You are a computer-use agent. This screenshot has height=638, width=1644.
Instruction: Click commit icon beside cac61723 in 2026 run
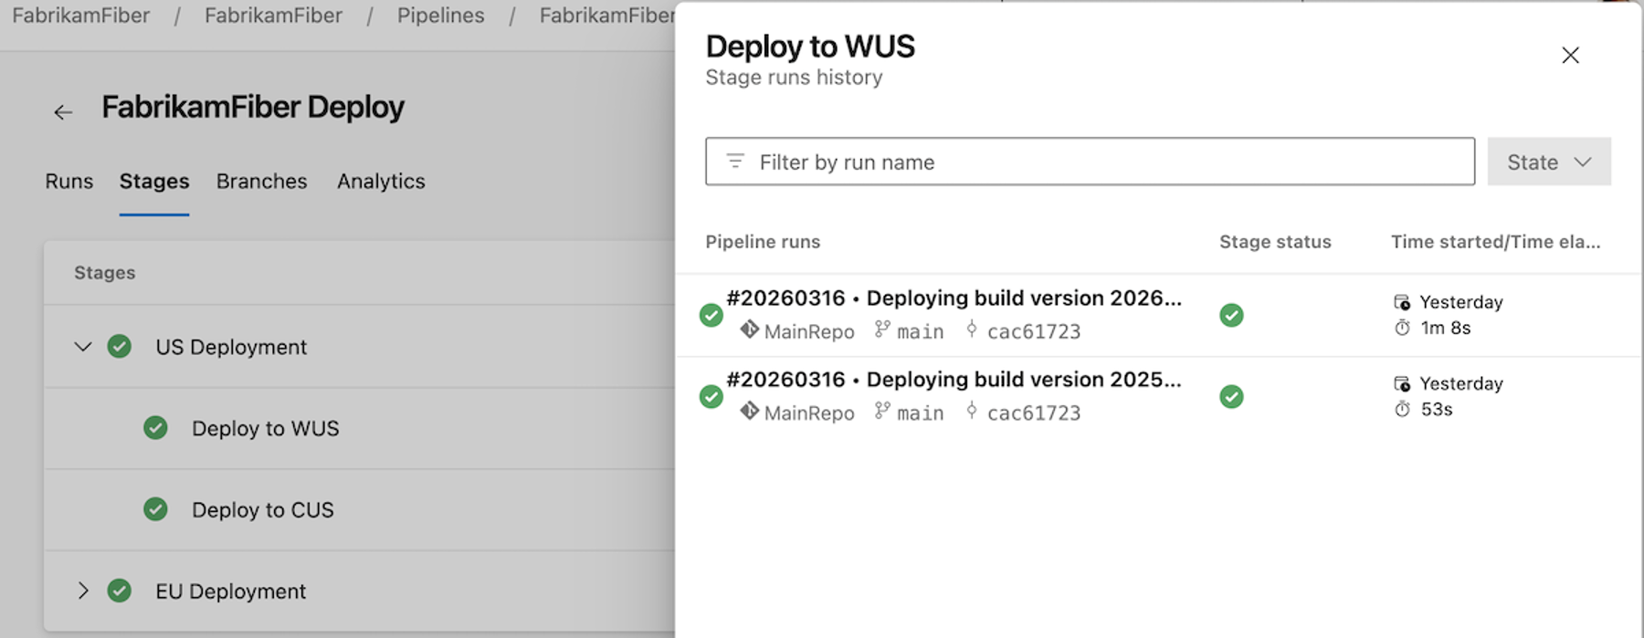(972, 329)
